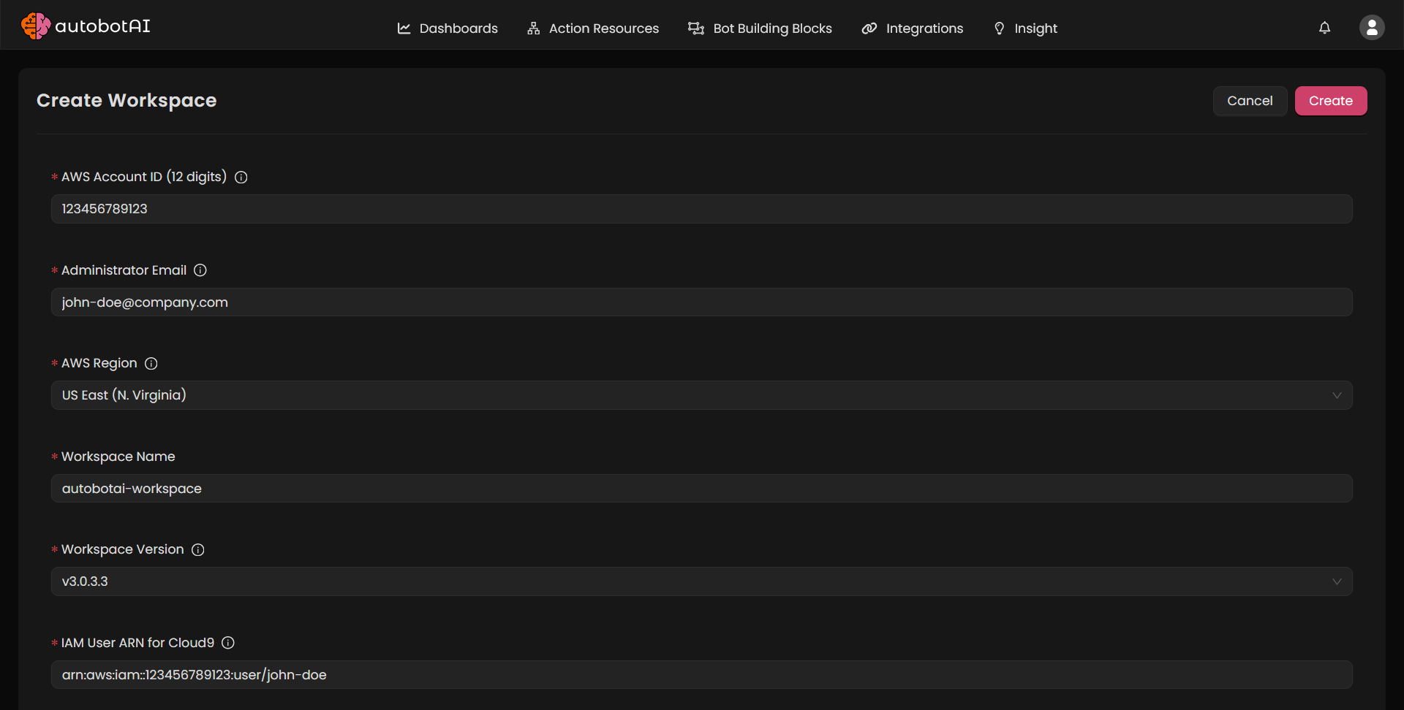Open the user profile avatar

pyautogui.click(x=1372, y=28)
